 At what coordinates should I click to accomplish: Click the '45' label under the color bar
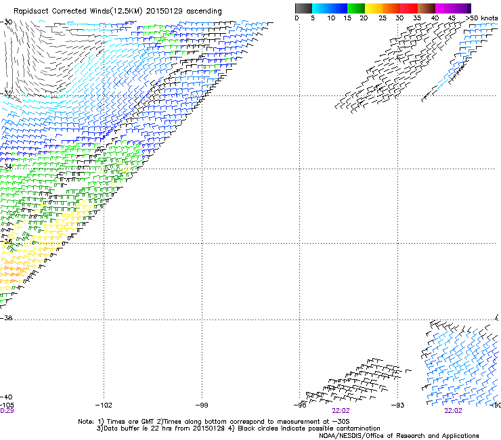click(x=452, y=18)
